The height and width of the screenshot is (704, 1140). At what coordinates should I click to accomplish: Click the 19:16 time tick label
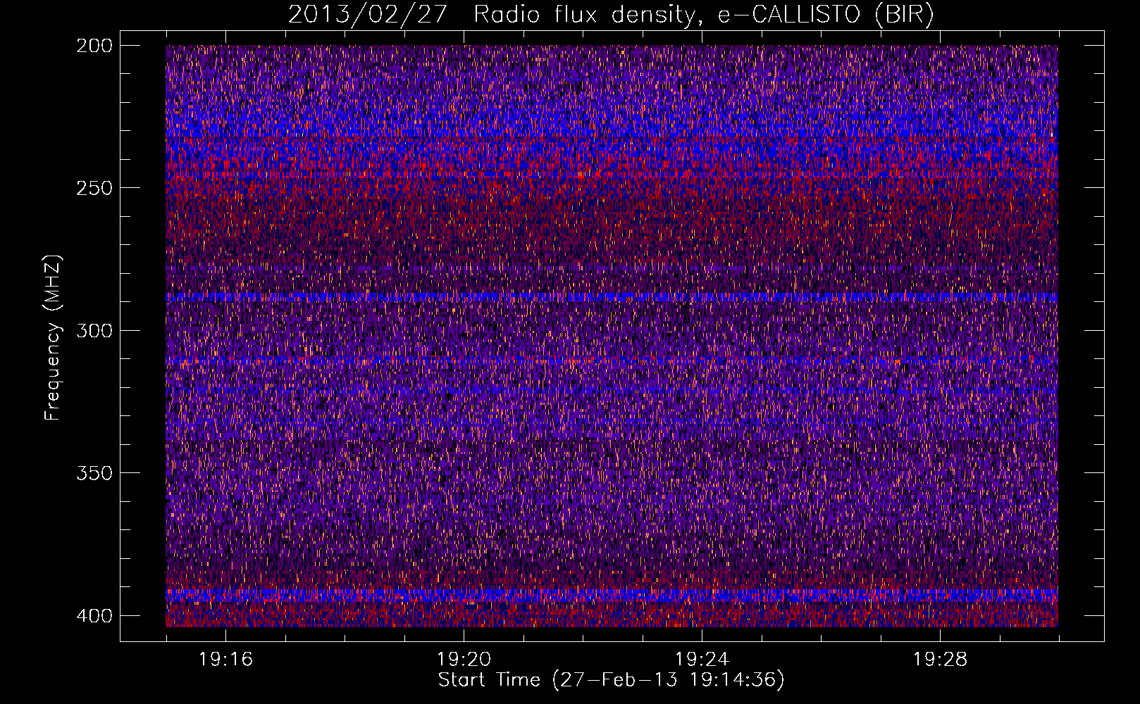(225, 660)
